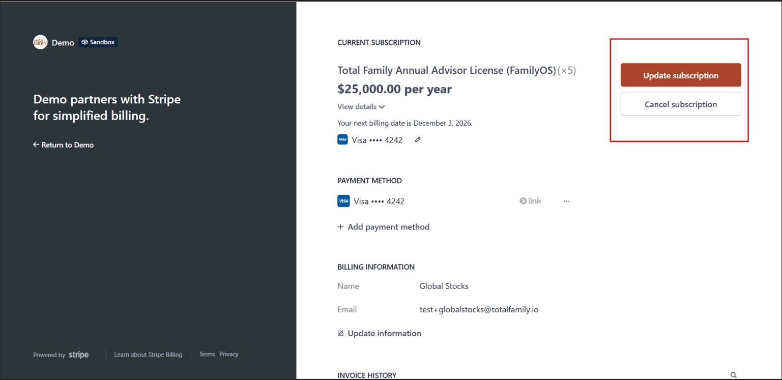Click the $25,000.00 per year price

(x=394, y=89)
